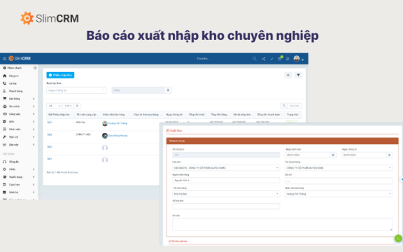Click calendar icon beside Ngày filter
The width and height of the screenshot is (403, 252).
point(168,90)
